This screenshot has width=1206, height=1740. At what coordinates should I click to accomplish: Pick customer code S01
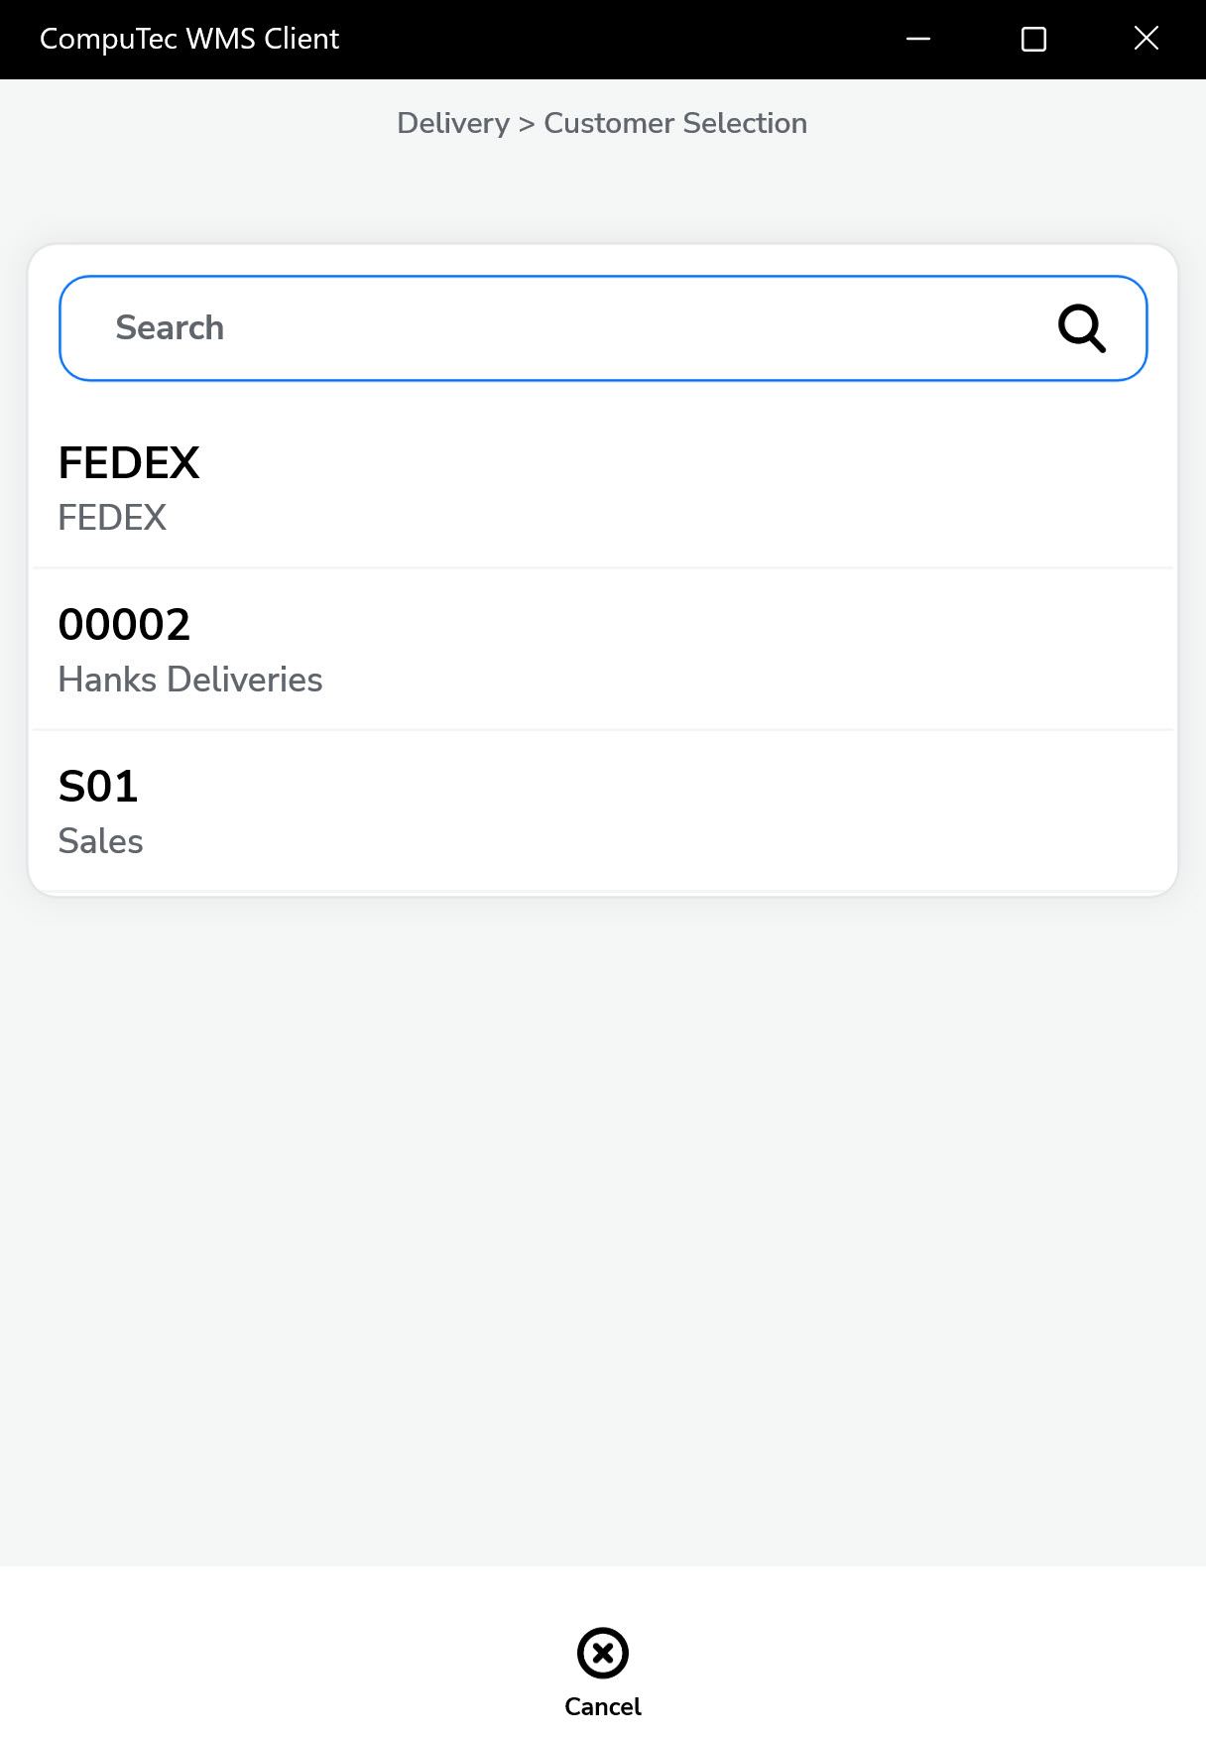(98, 787)
